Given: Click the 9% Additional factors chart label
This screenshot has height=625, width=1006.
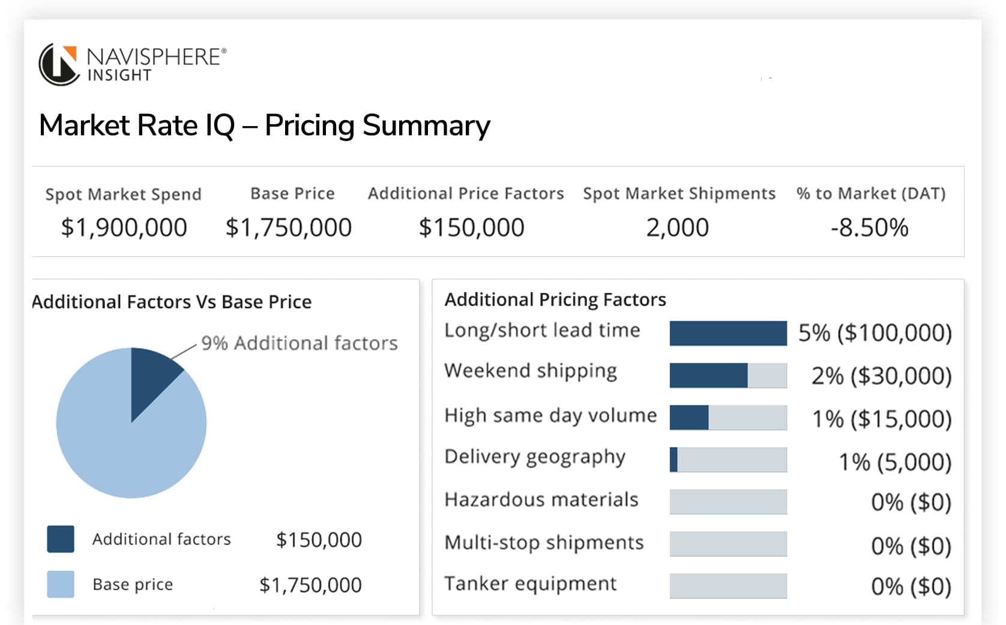Looking at the screenshot, I should (299, 343).
